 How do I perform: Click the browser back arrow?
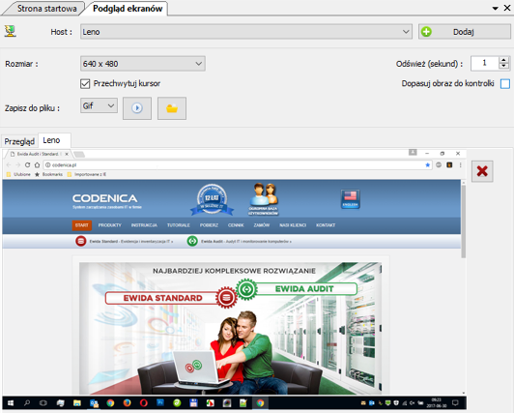[9, 165]
